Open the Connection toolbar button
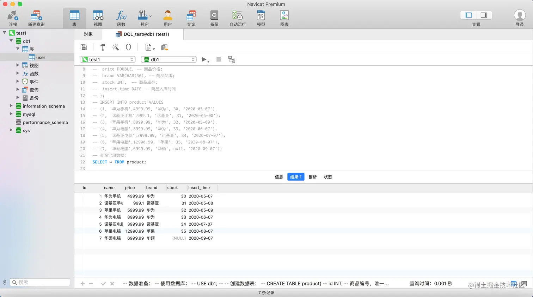Viewport: 533px width, 297px height. 13,18
